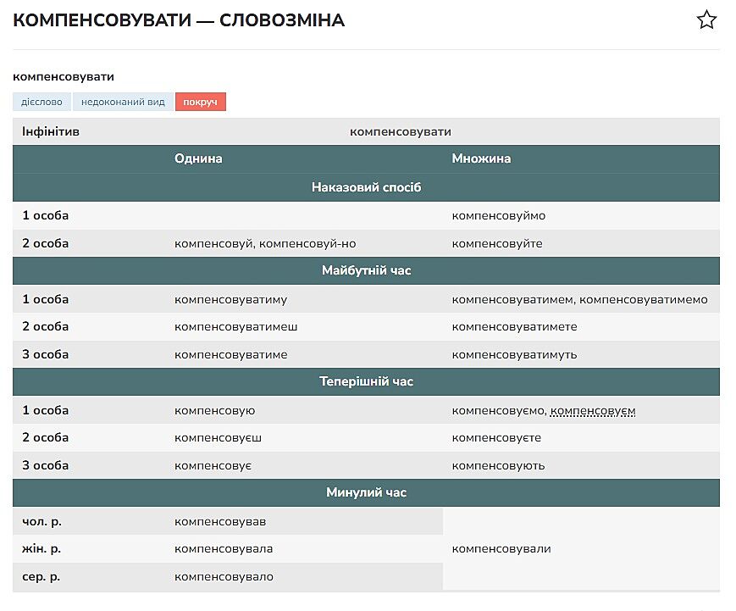Screen dimensions: 736x611
Task: Click the "Теперішній час" section header
Action: [366, 382]
